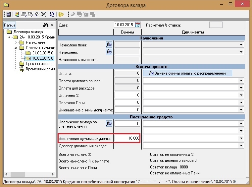Expand the Начисления tree folder
The height and width of the screenshot is (187, 252).
click(x=16, y=43)
